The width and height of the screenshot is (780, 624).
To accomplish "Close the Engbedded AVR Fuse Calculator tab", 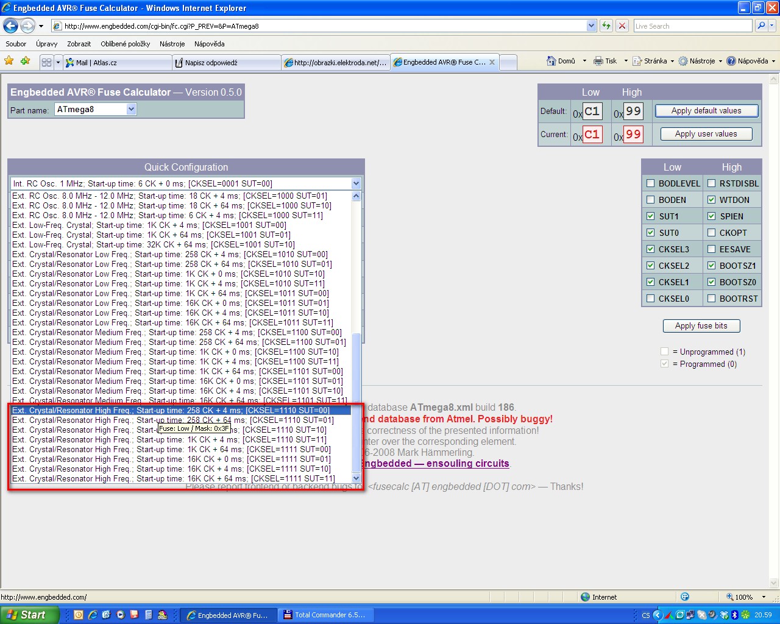I will point(492,62).
